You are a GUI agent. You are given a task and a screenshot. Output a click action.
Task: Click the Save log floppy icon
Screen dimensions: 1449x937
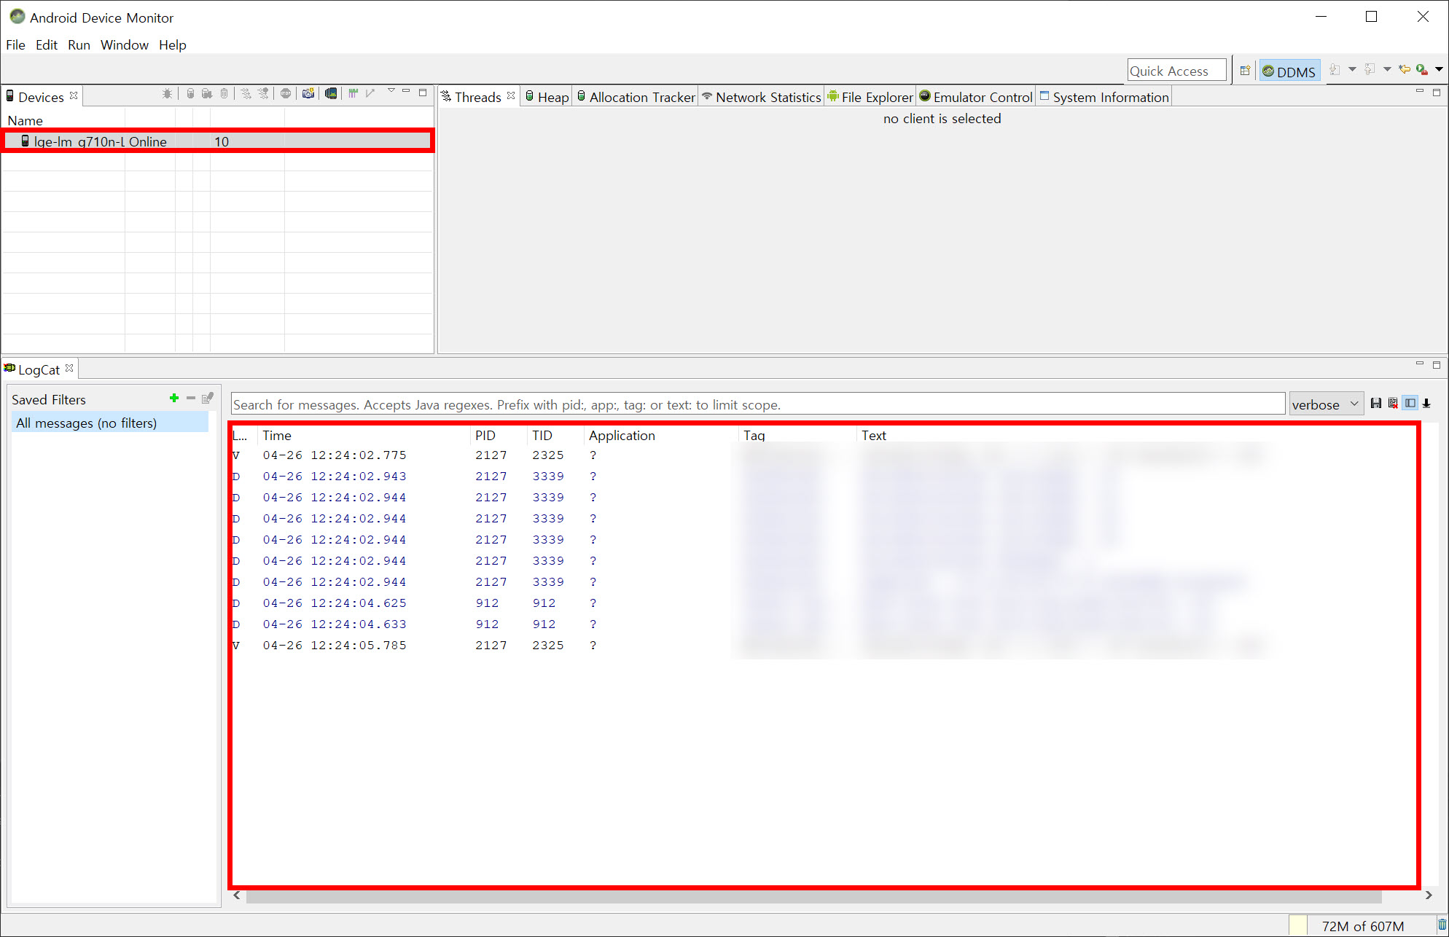(1375, 404)
